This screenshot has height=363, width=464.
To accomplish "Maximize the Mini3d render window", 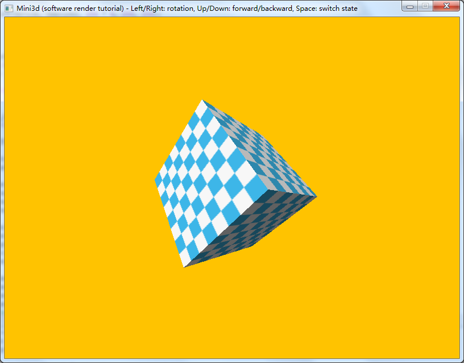I will point(425,6).
